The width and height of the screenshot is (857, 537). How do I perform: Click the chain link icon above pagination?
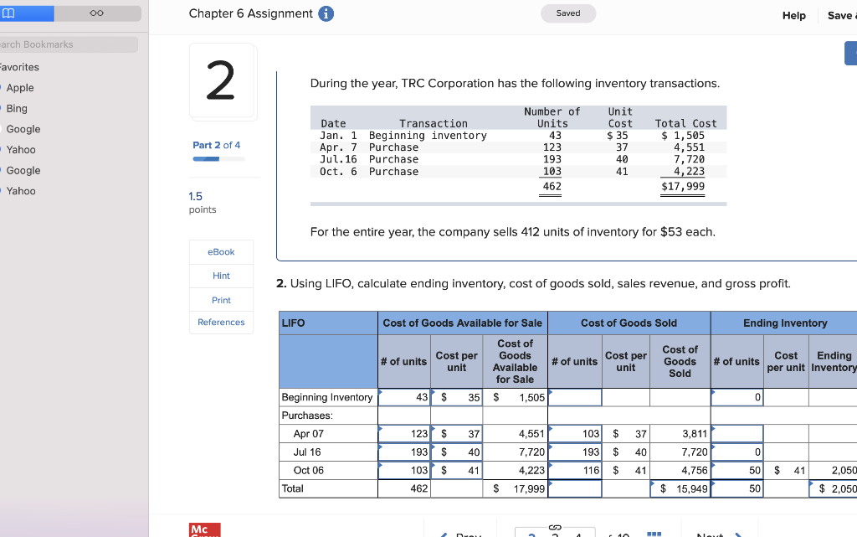(x=555, y=527)
